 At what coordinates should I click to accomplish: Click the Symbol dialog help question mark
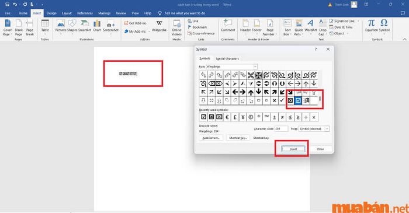pos(316,49)
